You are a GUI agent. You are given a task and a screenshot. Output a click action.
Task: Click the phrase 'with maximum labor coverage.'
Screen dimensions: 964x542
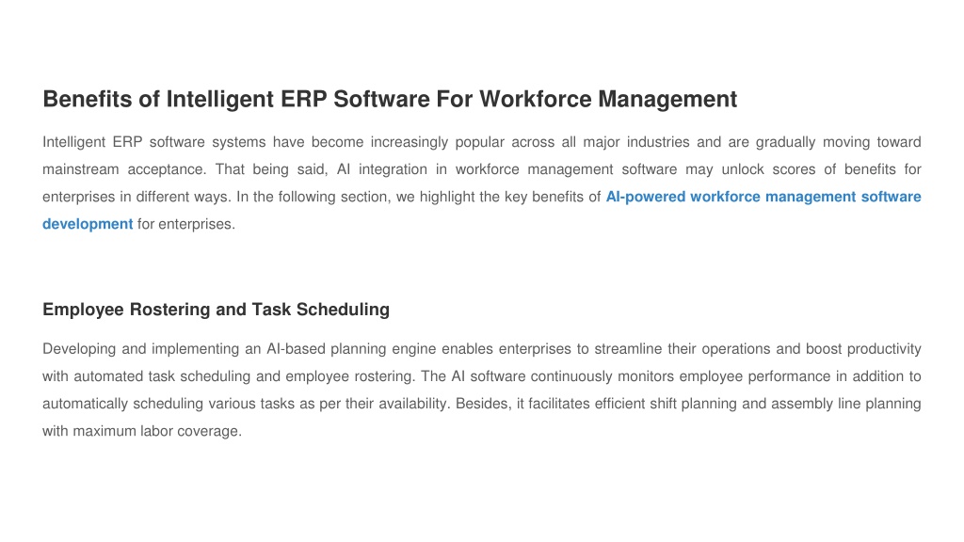coord(142,431)
